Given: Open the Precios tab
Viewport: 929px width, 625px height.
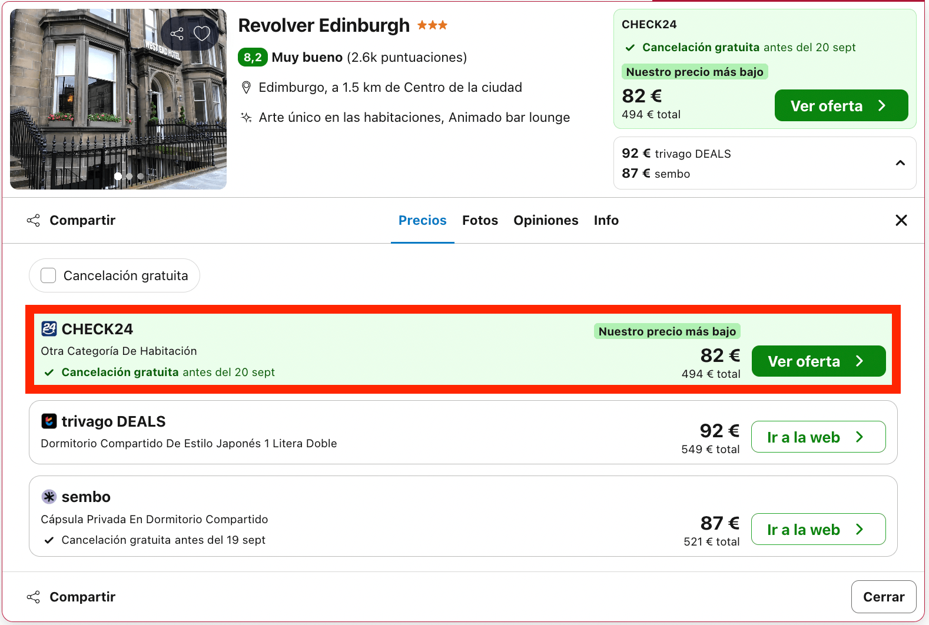Looking at the screenshot, I should pos(423,220).
